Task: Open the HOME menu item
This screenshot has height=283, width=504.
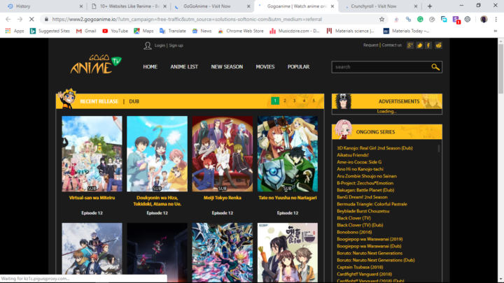Action: pos(150,67)
